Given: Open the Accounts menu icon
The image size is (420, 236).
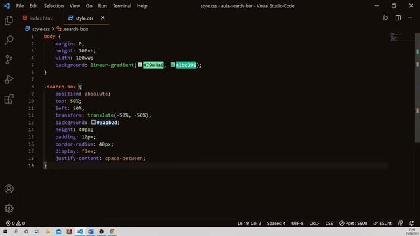Looking at the screenshot, I should (x=9, y=189).
